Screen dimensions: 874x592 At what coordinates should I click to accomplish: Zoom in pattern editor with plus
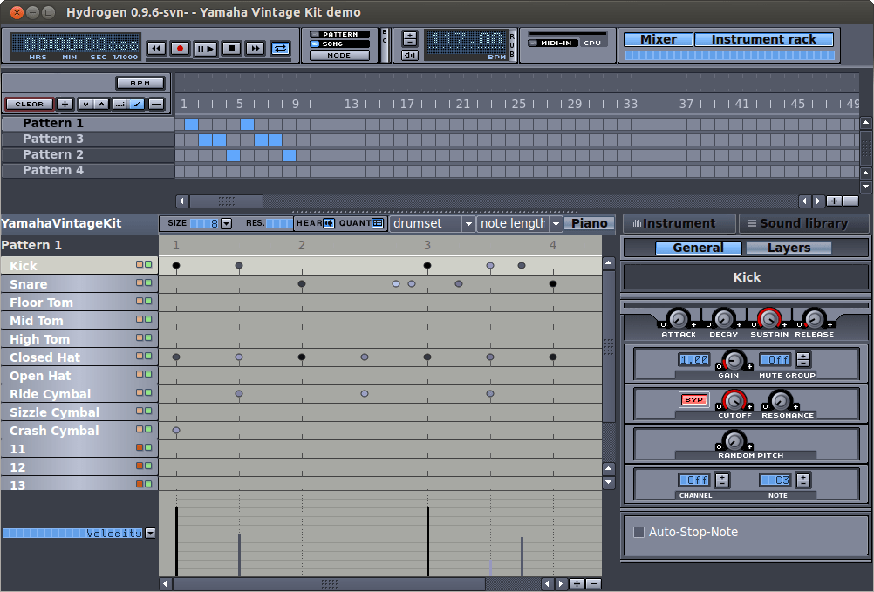pyautogui.click(x=577, y=583)
